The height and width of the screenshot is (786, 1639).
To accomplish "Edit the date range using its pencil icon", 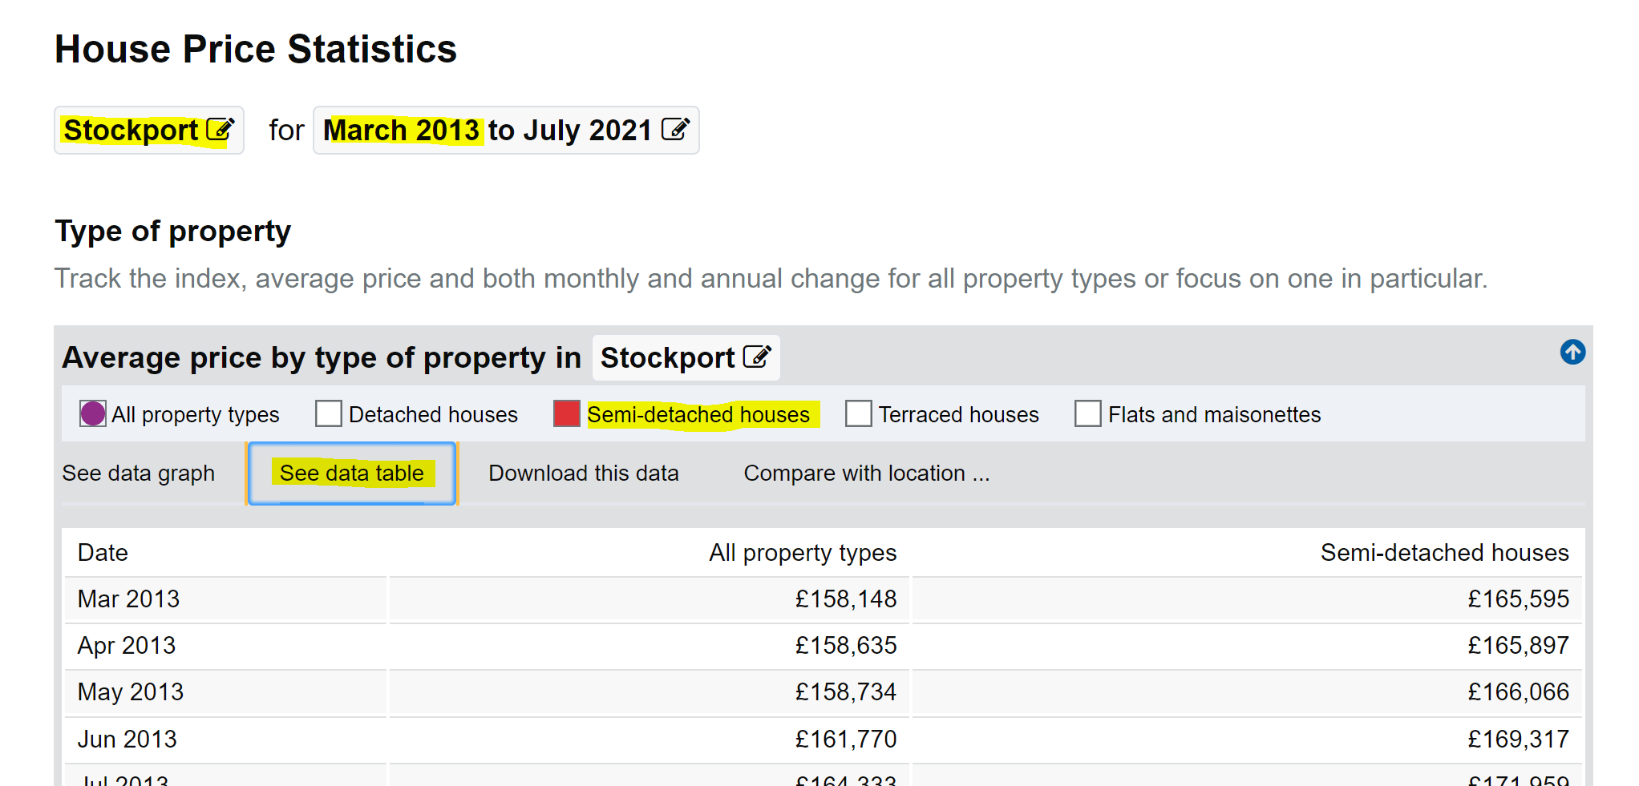I will click(x=678, y=130).
